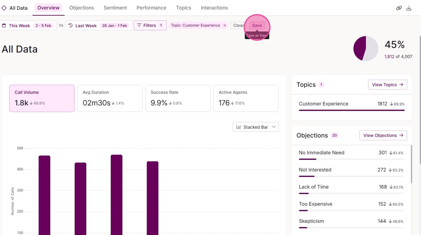Switch to the Overview tab
The image size is (421, 235).
[x=48, y=8]
